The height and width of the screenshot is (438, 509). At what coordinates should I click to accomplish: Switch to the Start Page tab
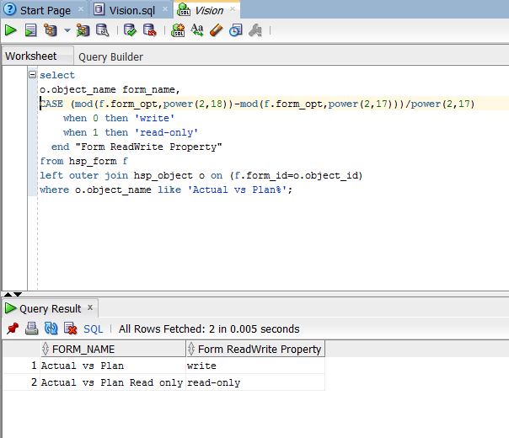(46, 11)
